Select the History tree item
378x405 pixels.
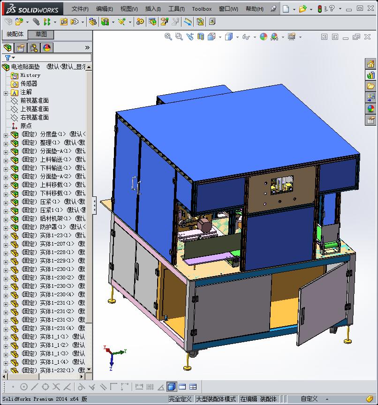pyautogui.click(x=30, y=75)
